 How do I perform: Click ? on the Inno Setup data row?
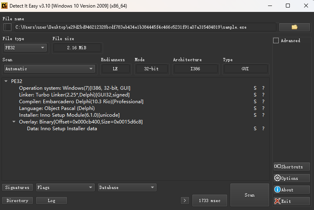point(263,129)
